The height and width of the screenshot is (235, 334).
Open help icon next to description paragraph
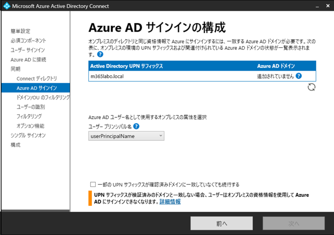[100, 54]
